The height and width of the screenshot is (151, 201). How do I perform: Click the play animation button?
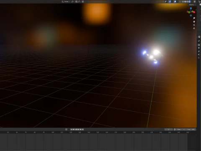(78, 130)
